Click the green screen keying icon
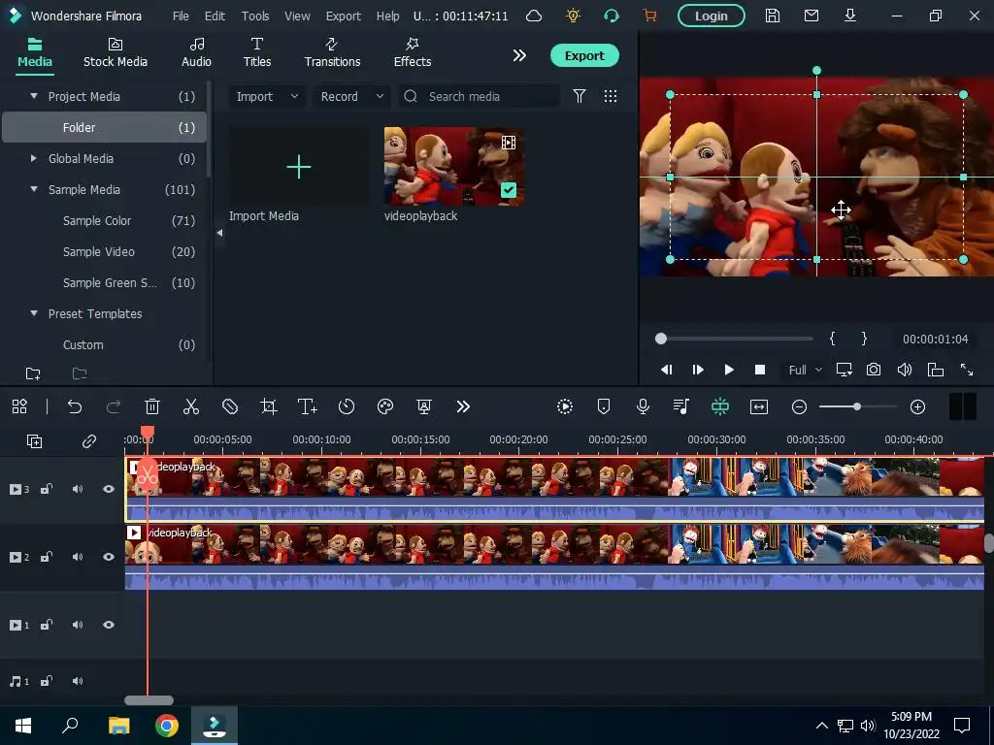The image size is (994, 745). [x=424, y=406]
